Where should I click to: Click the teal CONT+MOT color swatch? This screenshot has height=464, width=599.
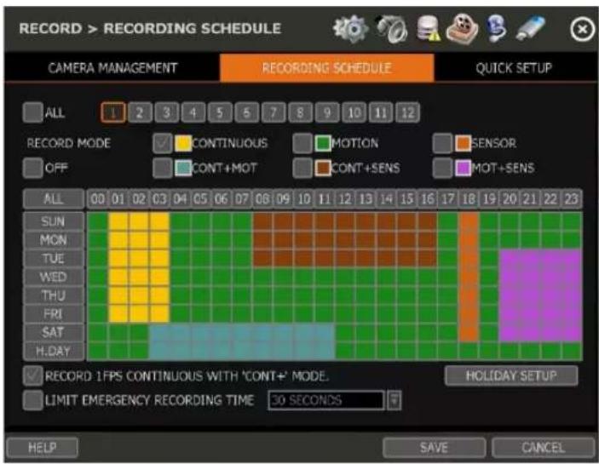[183, 169]
